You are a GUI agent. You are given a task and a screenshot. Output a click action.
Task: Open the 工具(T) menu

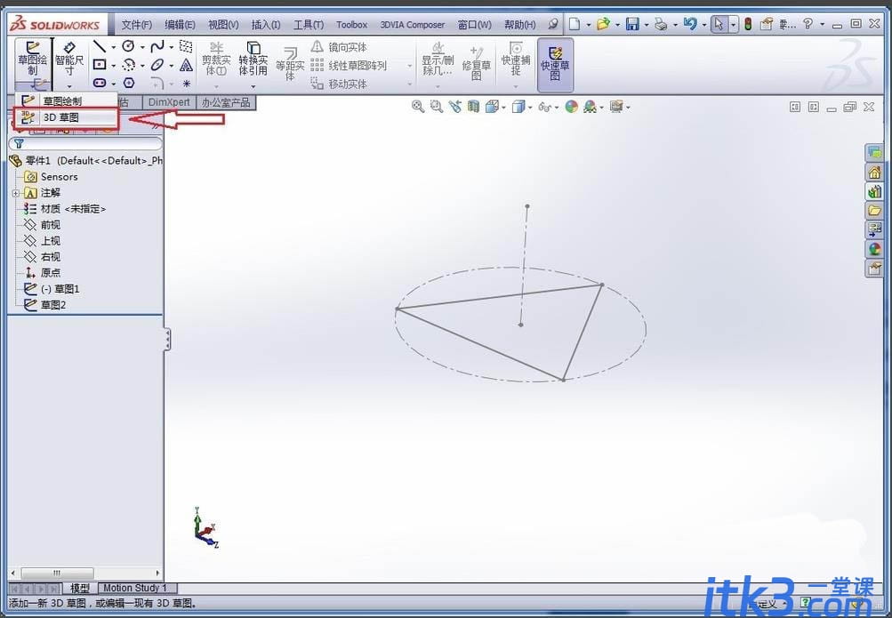[309, 24]
